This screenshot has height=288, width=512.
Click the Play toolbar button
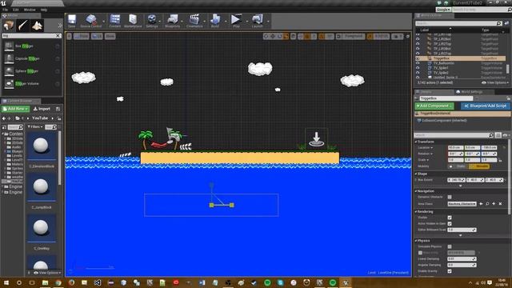[x=236, y=21]
